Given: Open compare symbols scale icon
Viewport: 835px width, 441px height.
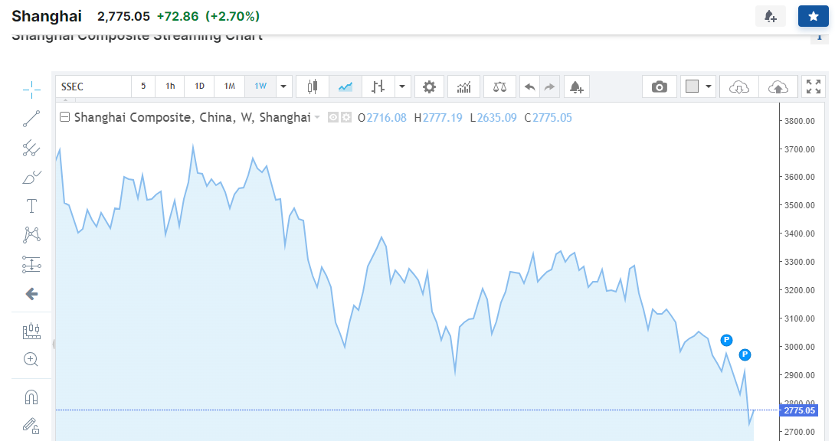Looking at the screenshot, I should (499, 87).
